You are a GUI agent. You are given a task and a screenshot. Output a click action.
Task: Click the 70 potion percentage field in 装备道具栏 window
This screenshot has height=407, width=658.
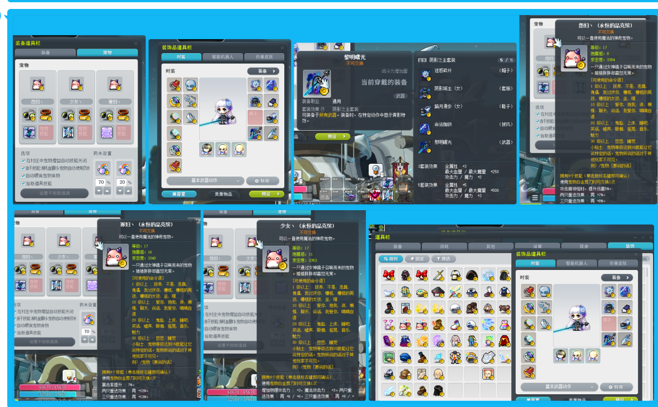(x=101, y=182)
